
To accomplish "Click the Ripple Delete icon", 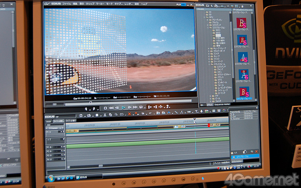I will 136,114.
